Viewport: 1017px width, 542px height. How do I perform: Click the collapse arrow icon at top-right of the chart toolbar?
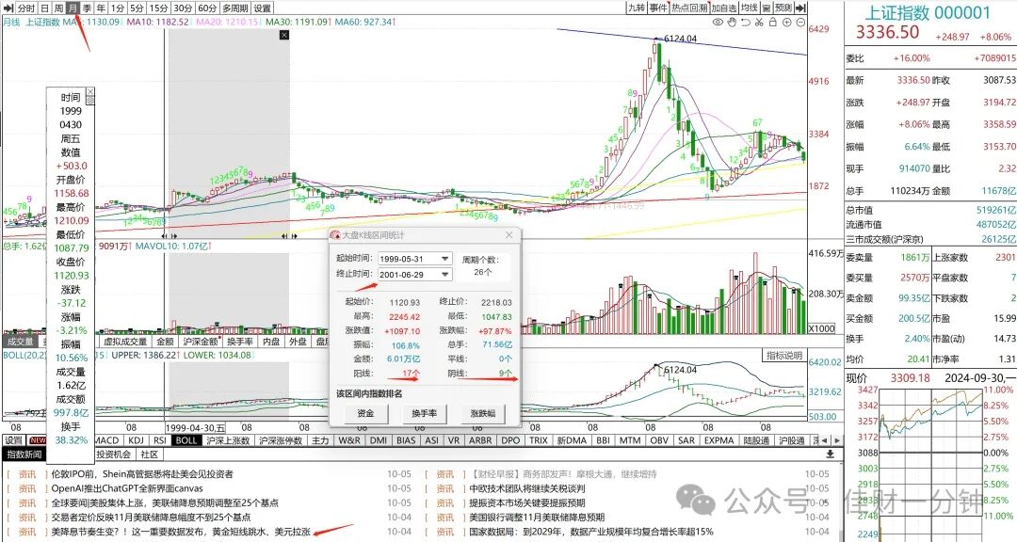(x=801, y=8)
